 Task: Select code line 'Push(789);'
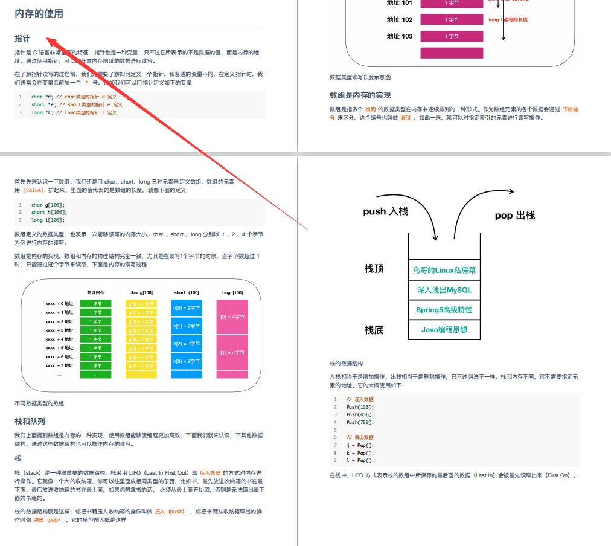coord(360,422)
